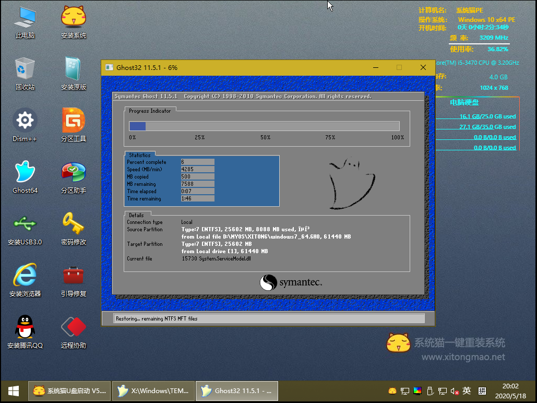Close the Ghost32 window
The image size is (537, 403).
423,67
